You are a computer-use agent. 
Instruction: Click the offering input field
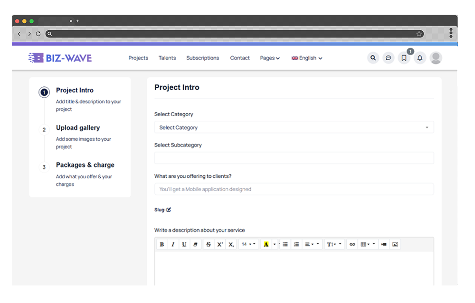pyautogui.click(x=294, y=189)
